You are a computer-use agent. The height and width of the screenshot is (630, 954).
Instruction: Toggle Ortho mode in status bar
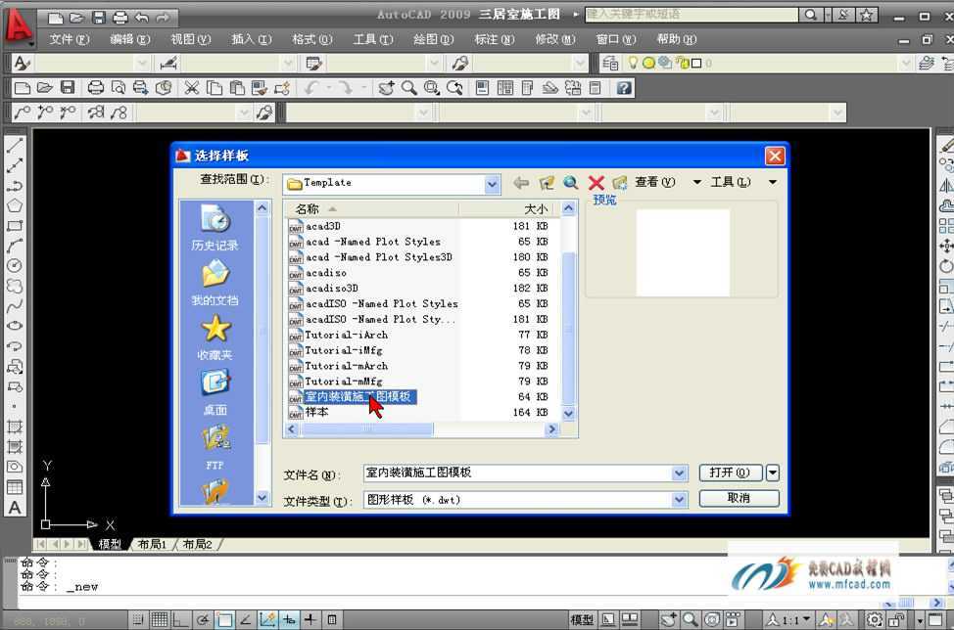click(180, 619)
